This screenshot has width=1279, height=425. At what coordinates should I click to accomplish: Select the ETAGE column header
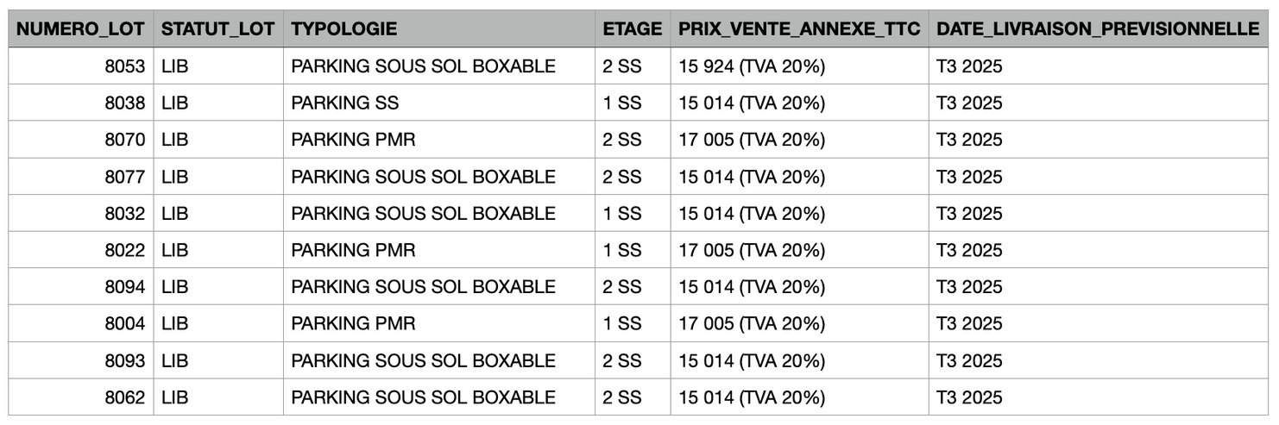coord(632,28)
